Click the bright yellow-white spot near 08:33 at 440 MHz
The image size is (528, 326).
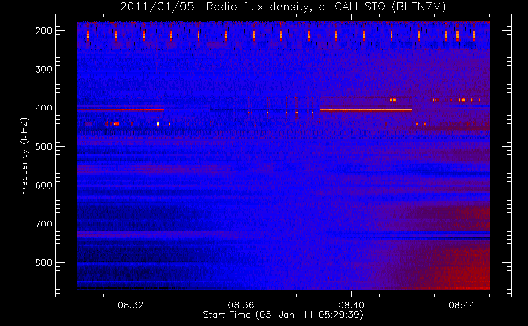click(x=158, y=124)
